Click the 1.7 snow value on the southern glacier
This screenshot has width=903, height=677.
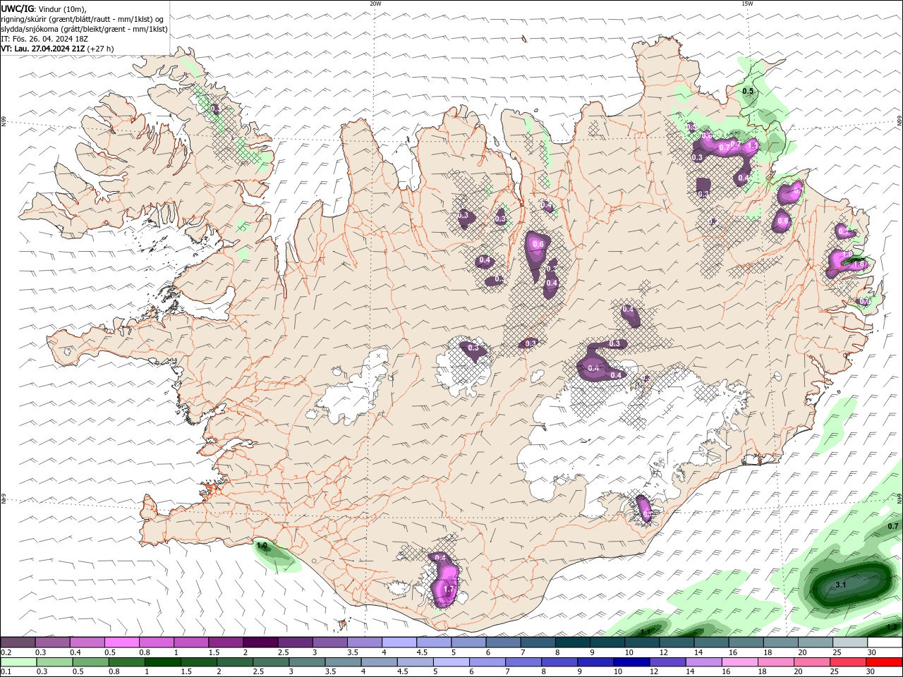pyautogui.click(x=448, y=588)
